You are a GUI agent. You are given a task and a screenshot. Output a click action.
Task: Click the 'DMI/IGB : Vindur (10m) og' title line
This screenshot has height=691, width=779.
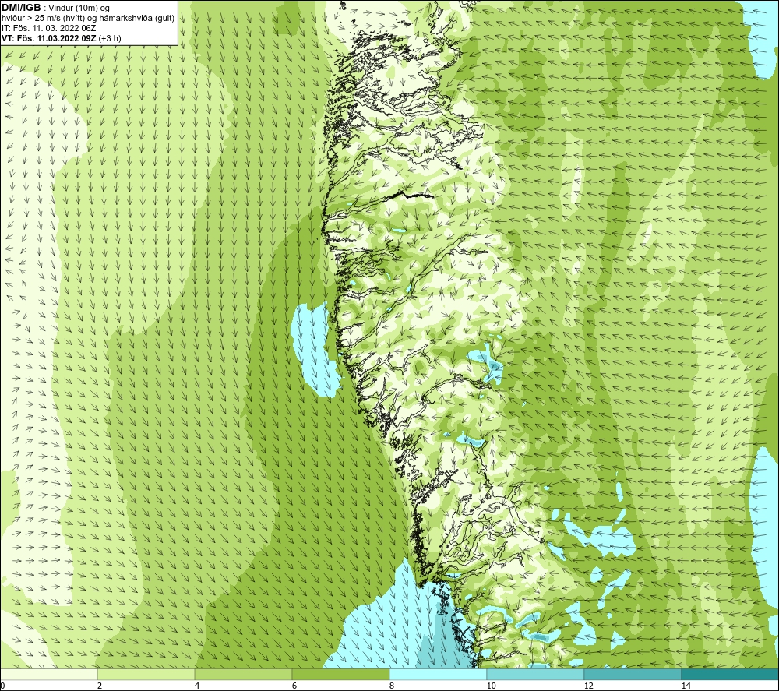click(x=55, y=8)
